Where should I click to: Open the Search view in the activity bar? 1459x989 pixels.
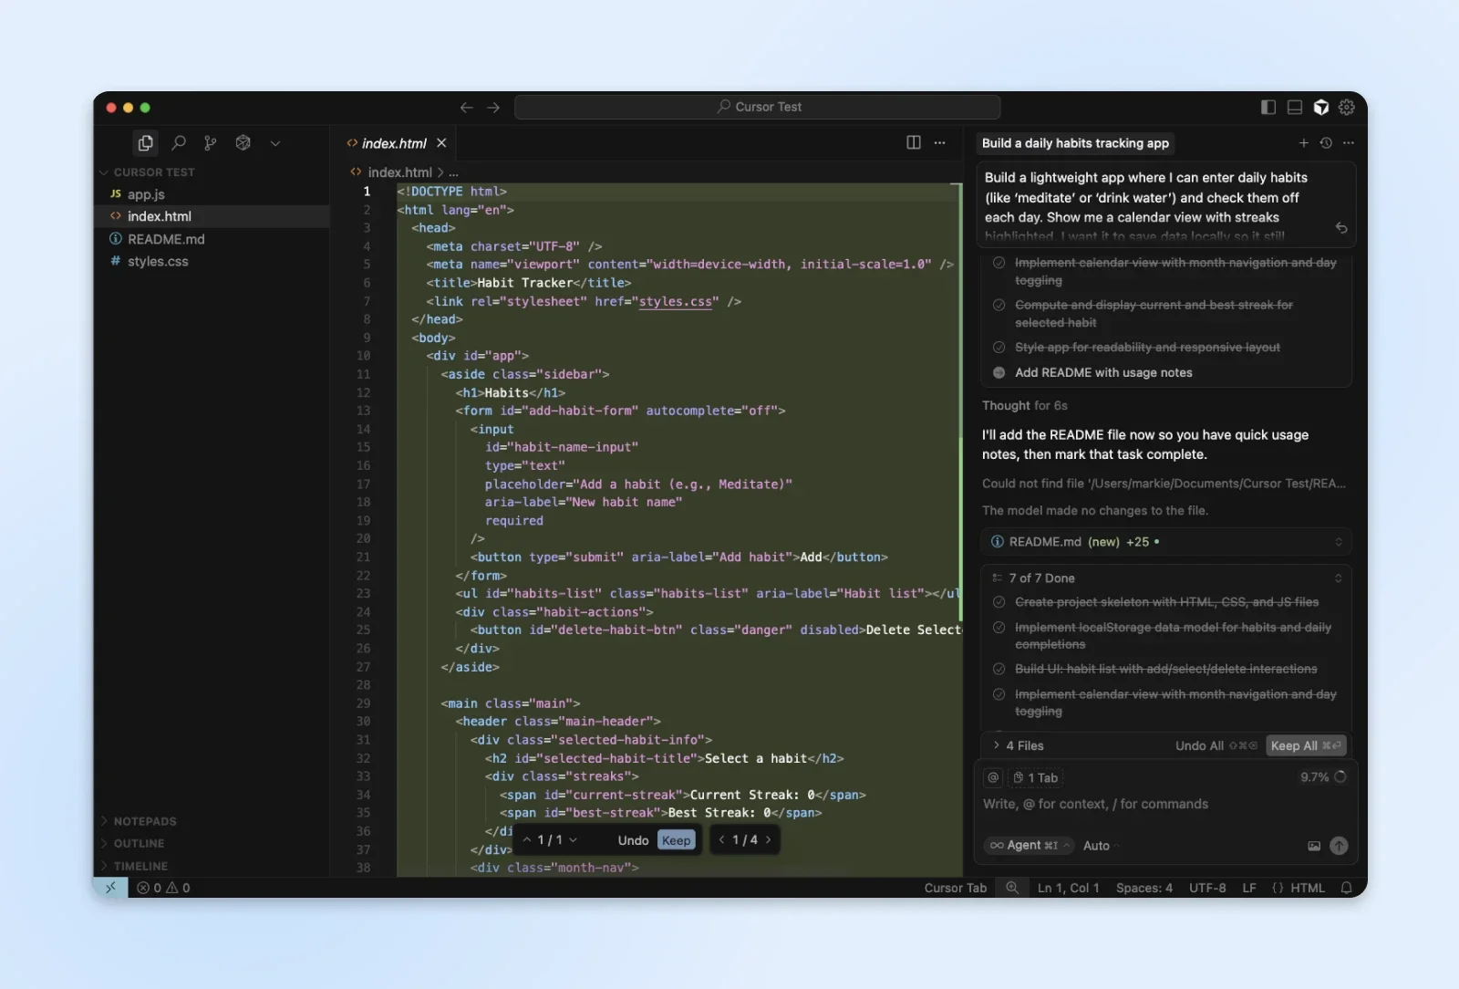click(179, 143)
